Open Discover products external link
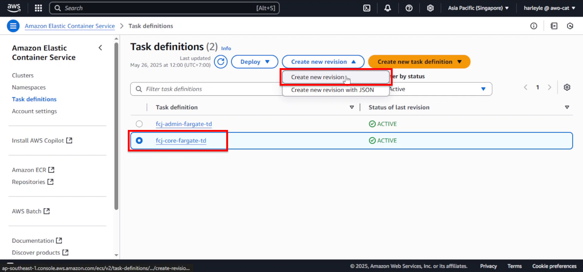The image size is (583, 272). pyautogui.click(x=40, y=253)
